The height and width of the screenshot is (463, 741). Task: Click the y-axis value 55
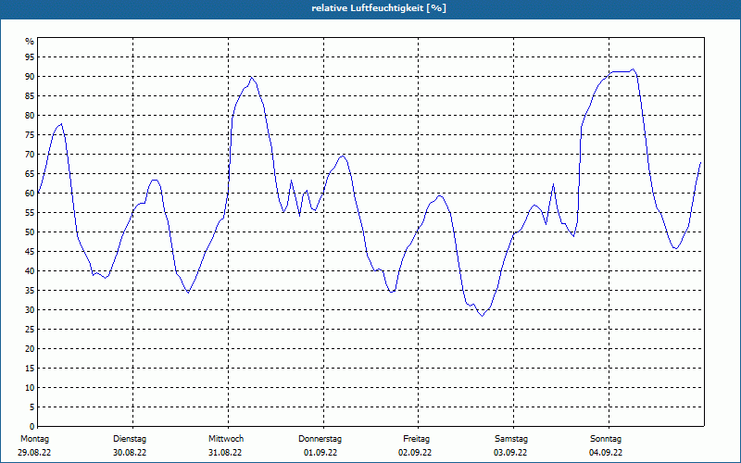click(30, 213)
